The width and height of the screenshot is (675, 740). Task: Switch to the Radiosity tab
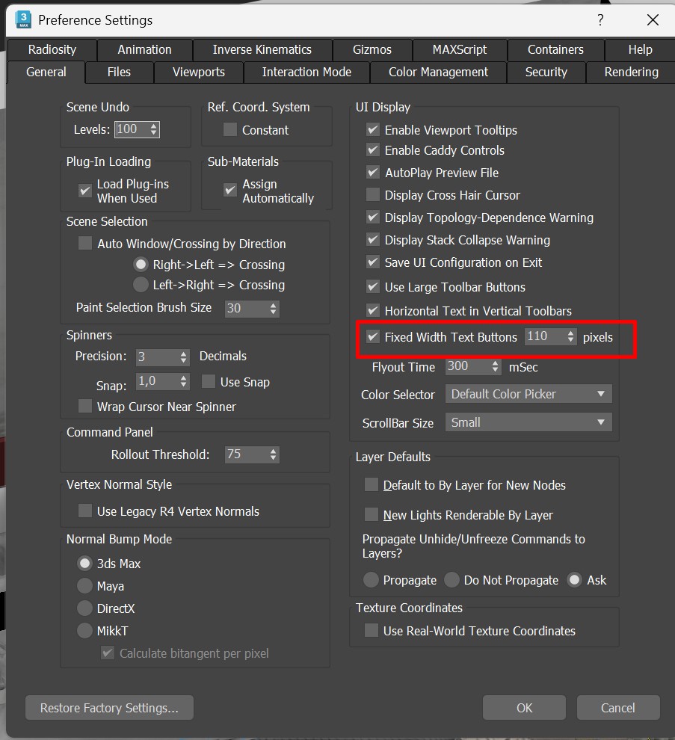[52, 49]
